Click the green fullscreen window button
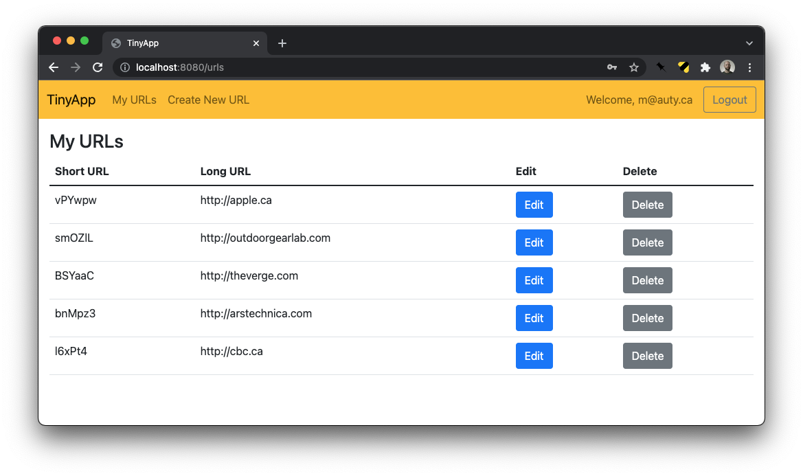This screenshot has height=476, width=803. (84, 41)
